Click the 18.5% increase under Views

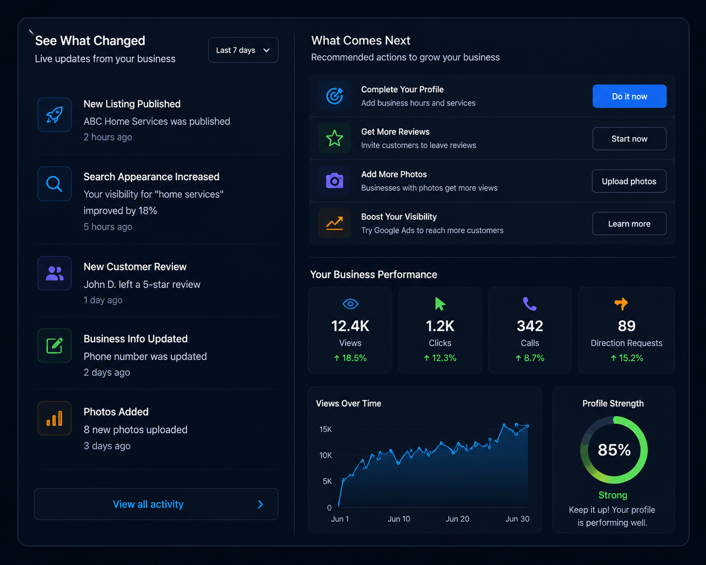point(350,358)
